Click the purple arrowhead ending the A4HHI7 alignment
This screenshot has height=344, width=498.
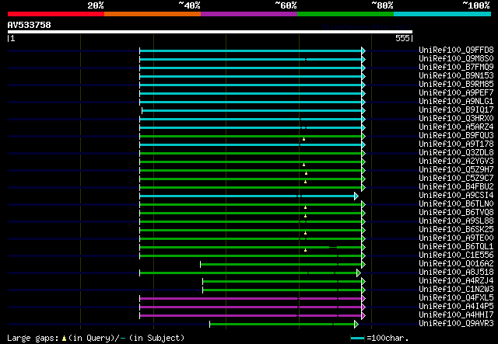click(363, 316)
